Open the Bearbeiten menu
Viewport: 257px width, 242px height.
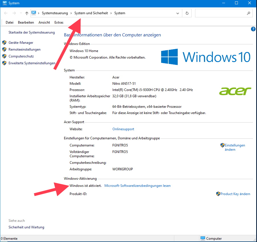(x=26, y=22)
